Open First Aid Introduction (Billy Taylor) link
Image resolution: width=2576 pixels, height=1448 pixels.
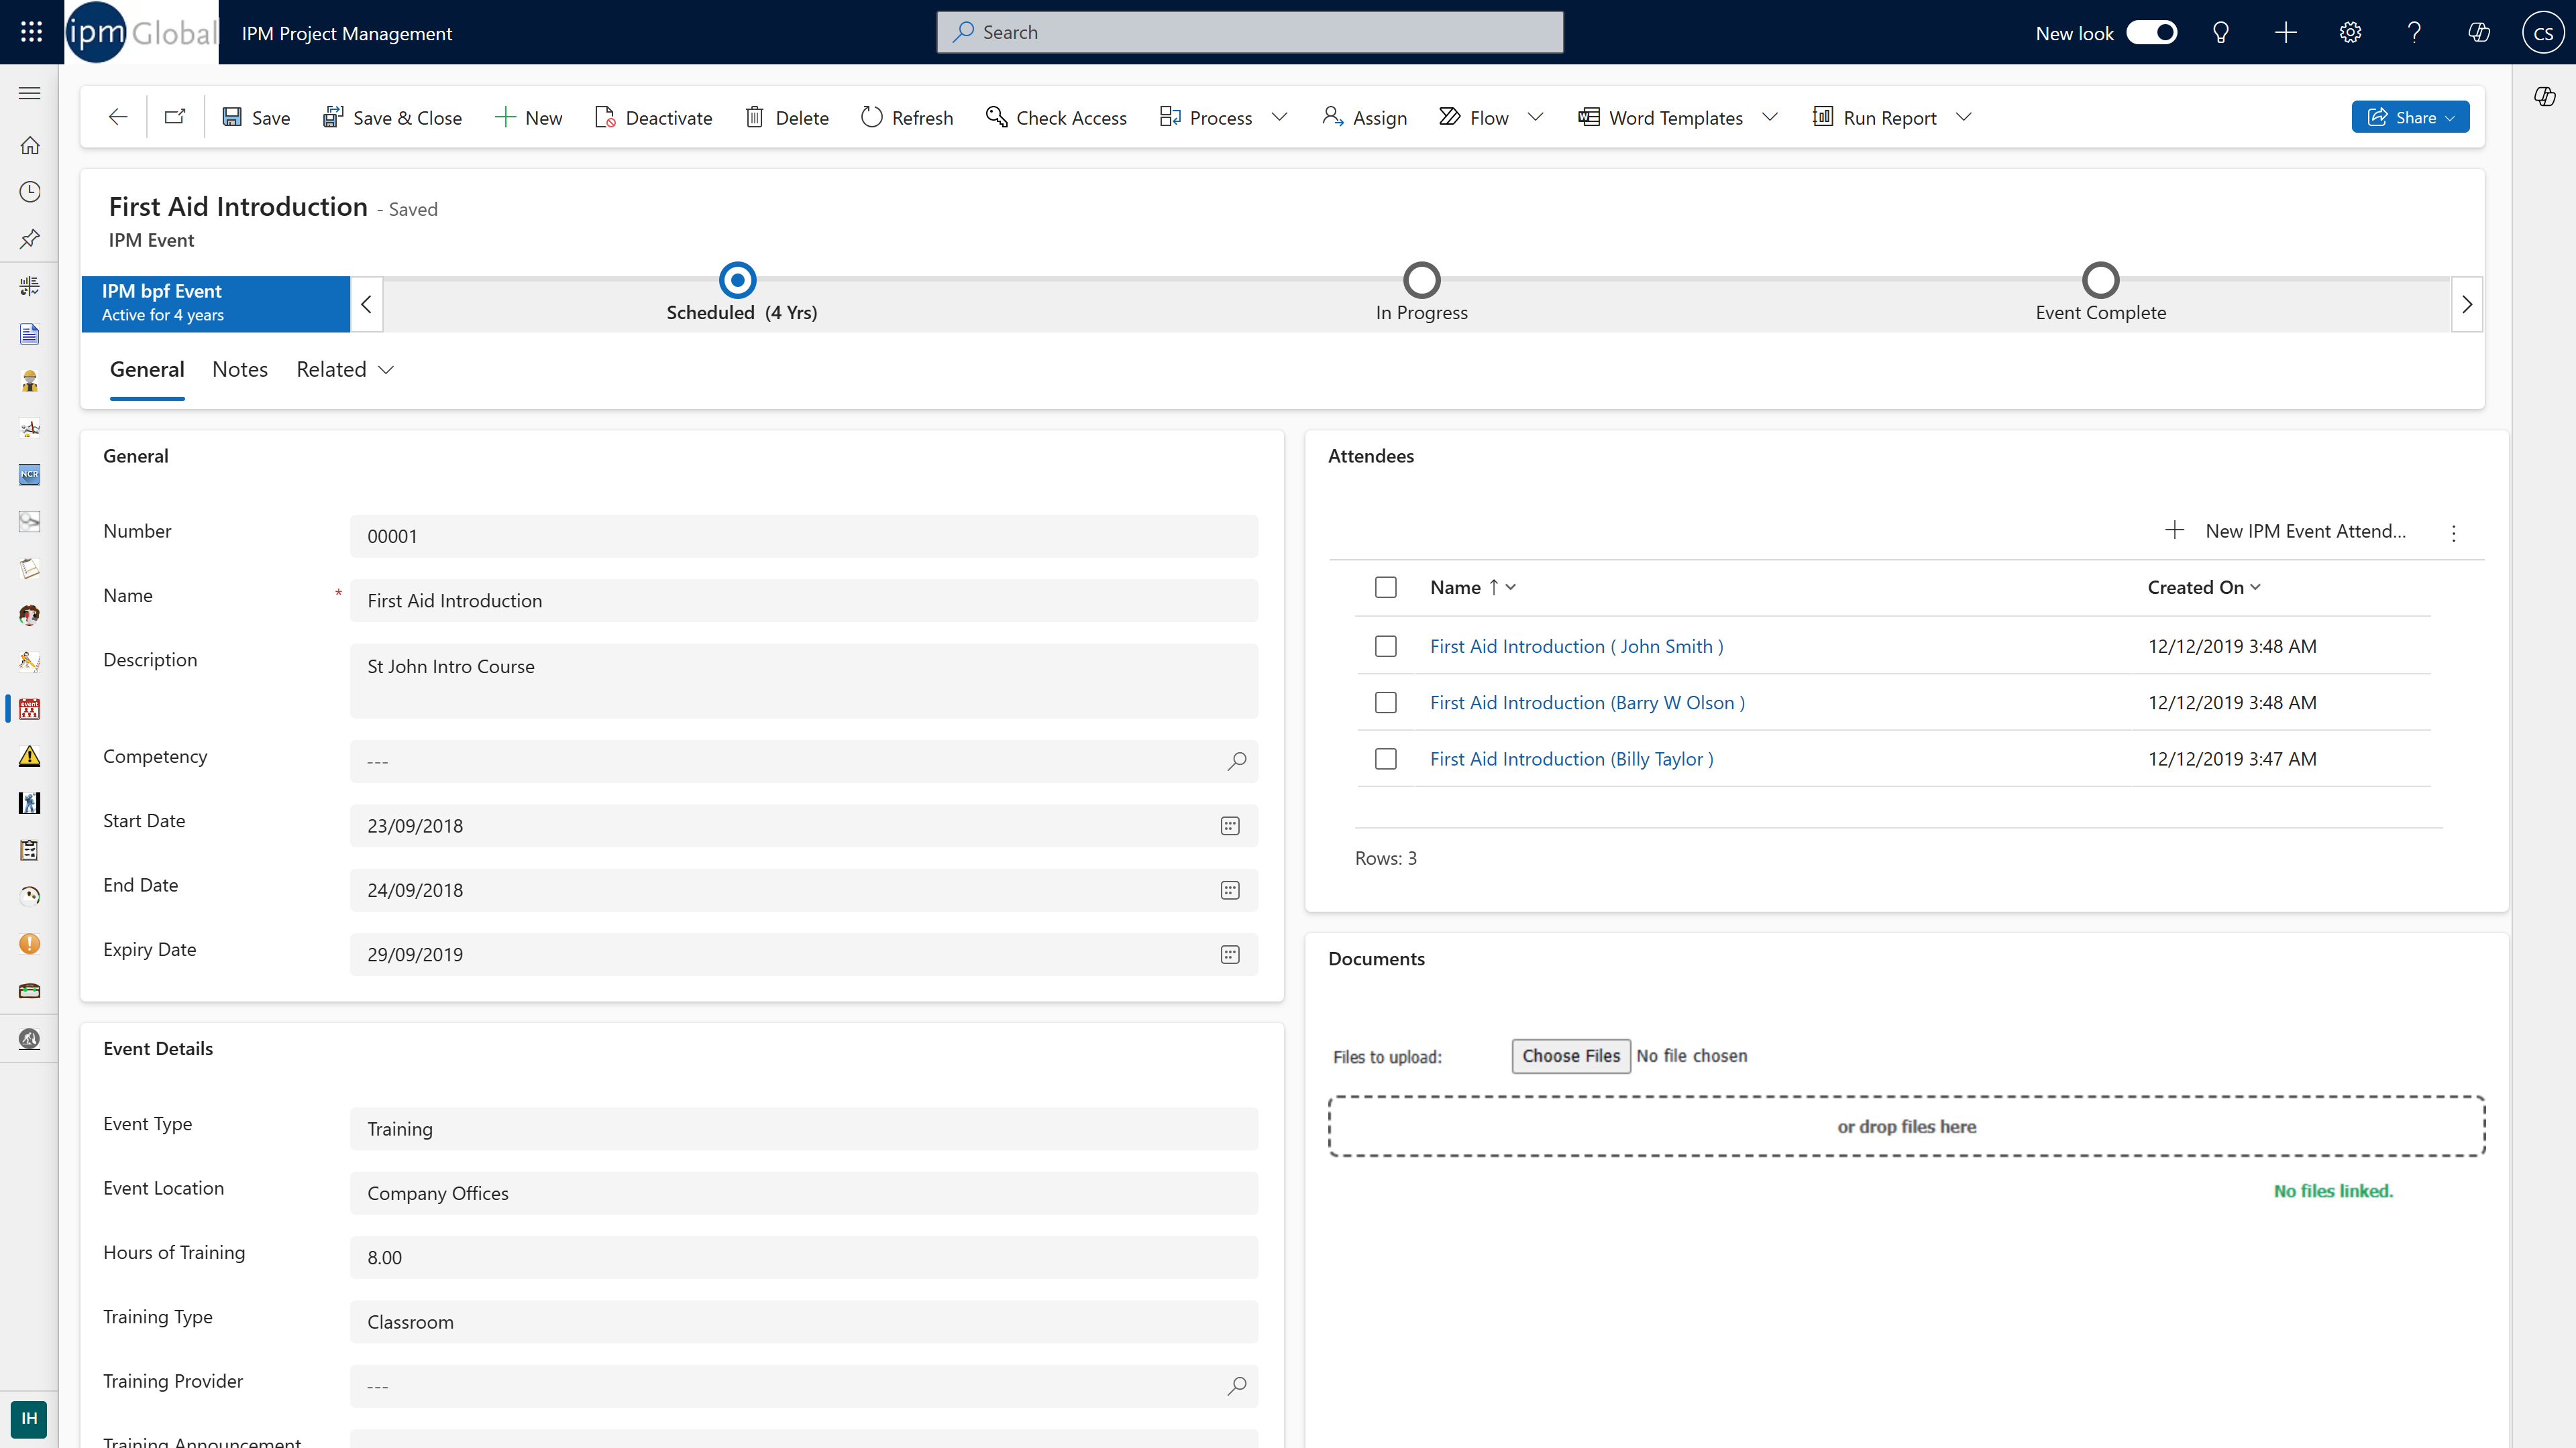pos(1571,758)
